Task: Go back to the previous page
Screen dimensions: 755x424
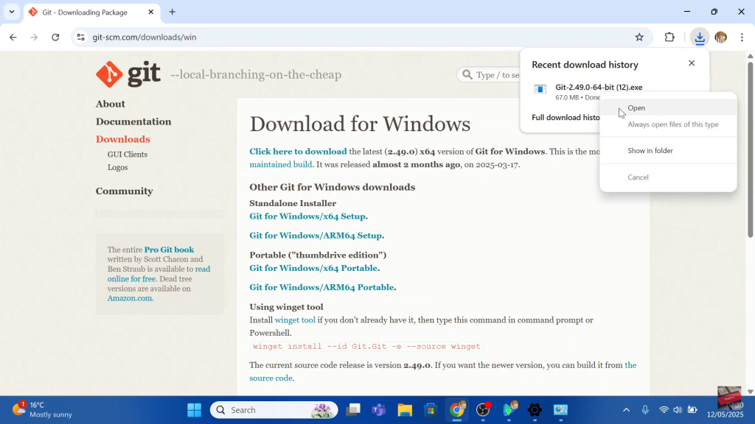Action: tap(13, 37)
